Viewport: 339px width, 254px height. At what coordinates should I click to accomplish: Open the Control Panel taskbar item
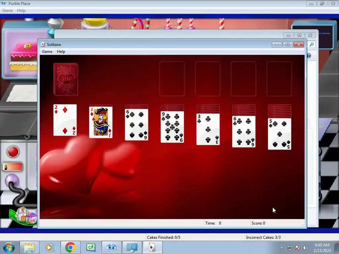click(132, 247)
